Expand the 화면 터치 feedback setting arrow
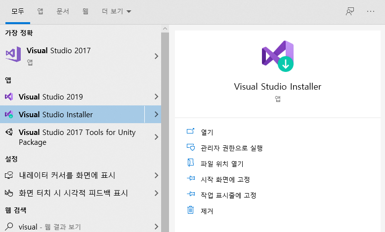Image resolution: width=385 pixels, height=232 pixels. pos(156,193)
